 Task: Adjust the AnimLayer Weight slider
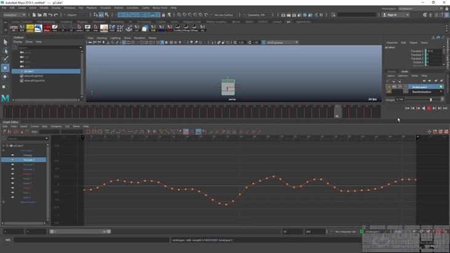[x=430, y=99]
